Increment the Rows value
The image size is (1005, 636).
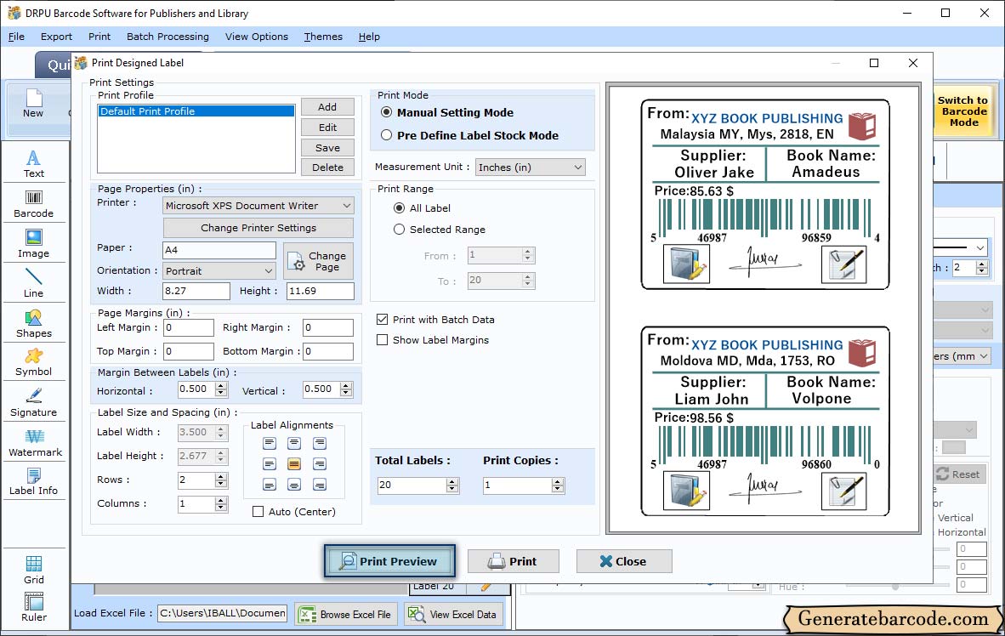[221, 476]
